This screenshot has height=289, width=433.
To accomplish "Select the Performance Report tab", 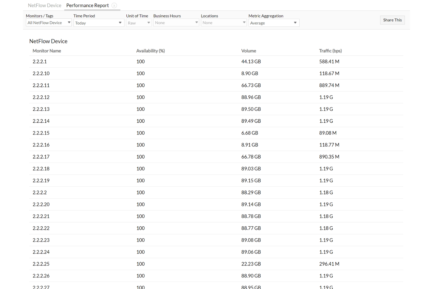I will (x=87, y=5).
